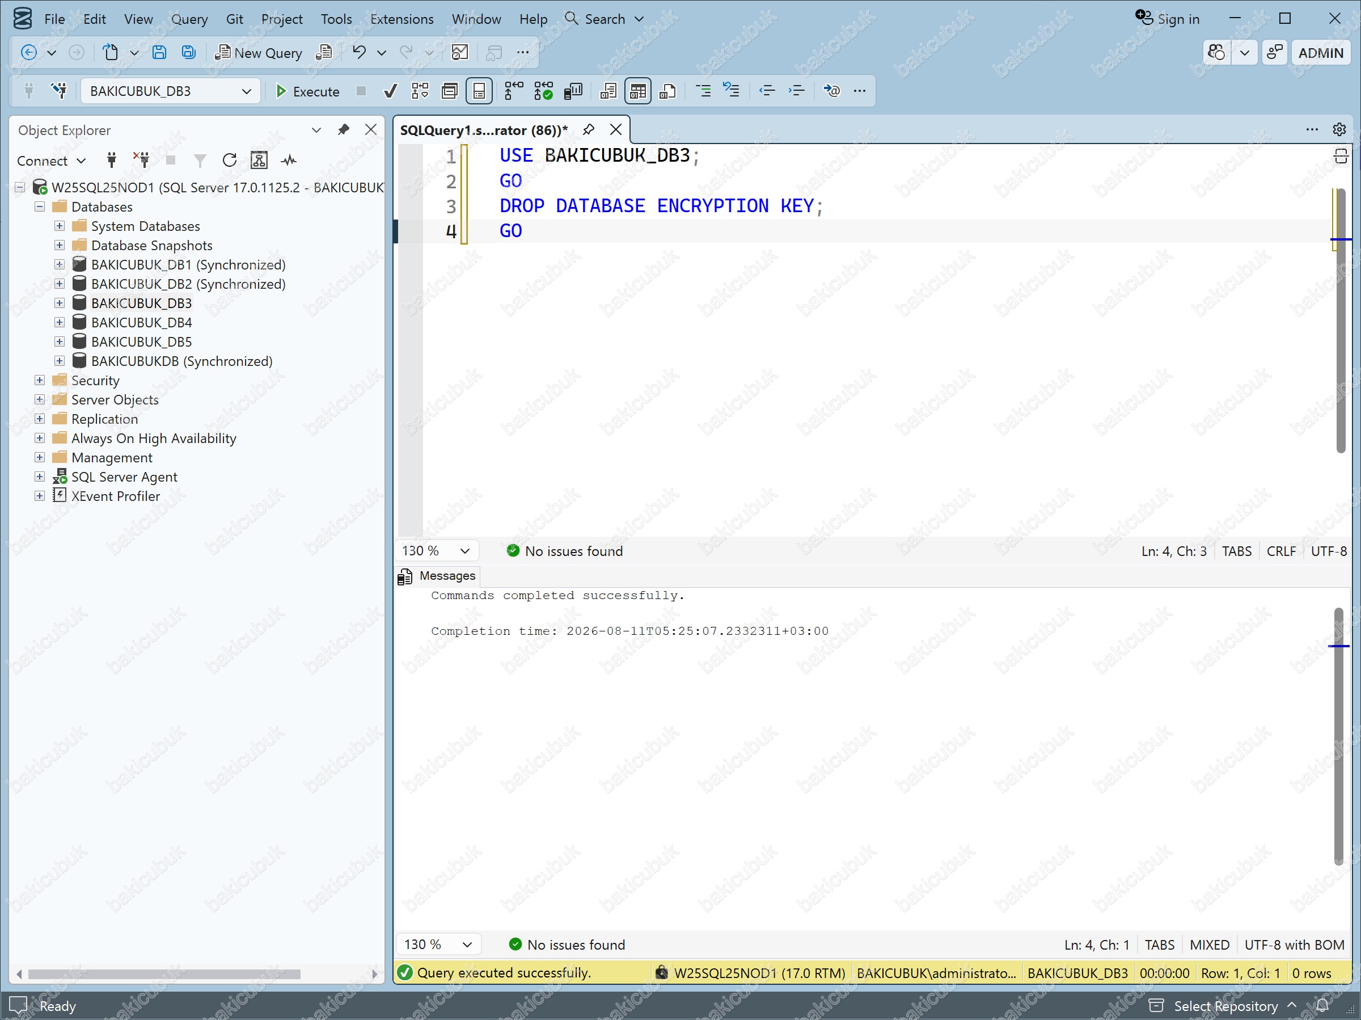Click the Save file icon
The height and width of the screenshot is (1020, 1361).
(x=159, y=53)
